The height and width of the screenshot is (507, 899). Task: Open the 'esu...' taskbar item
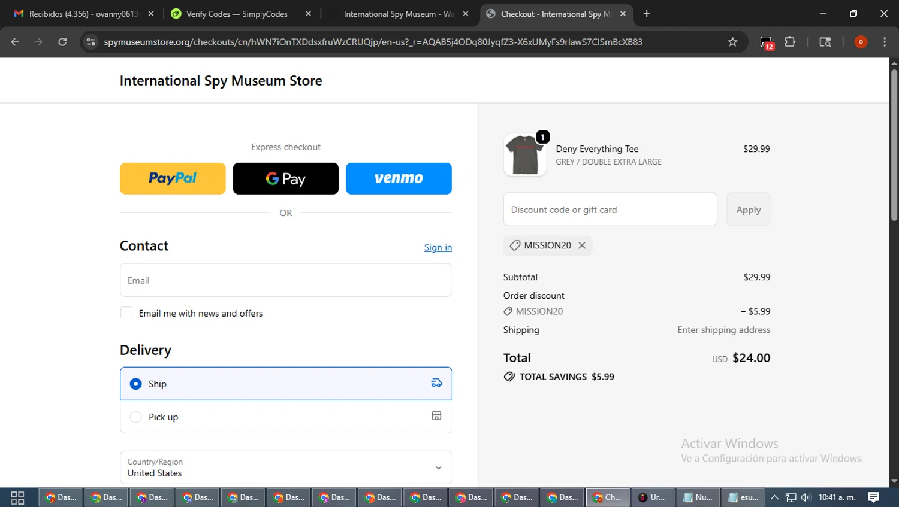744,497
